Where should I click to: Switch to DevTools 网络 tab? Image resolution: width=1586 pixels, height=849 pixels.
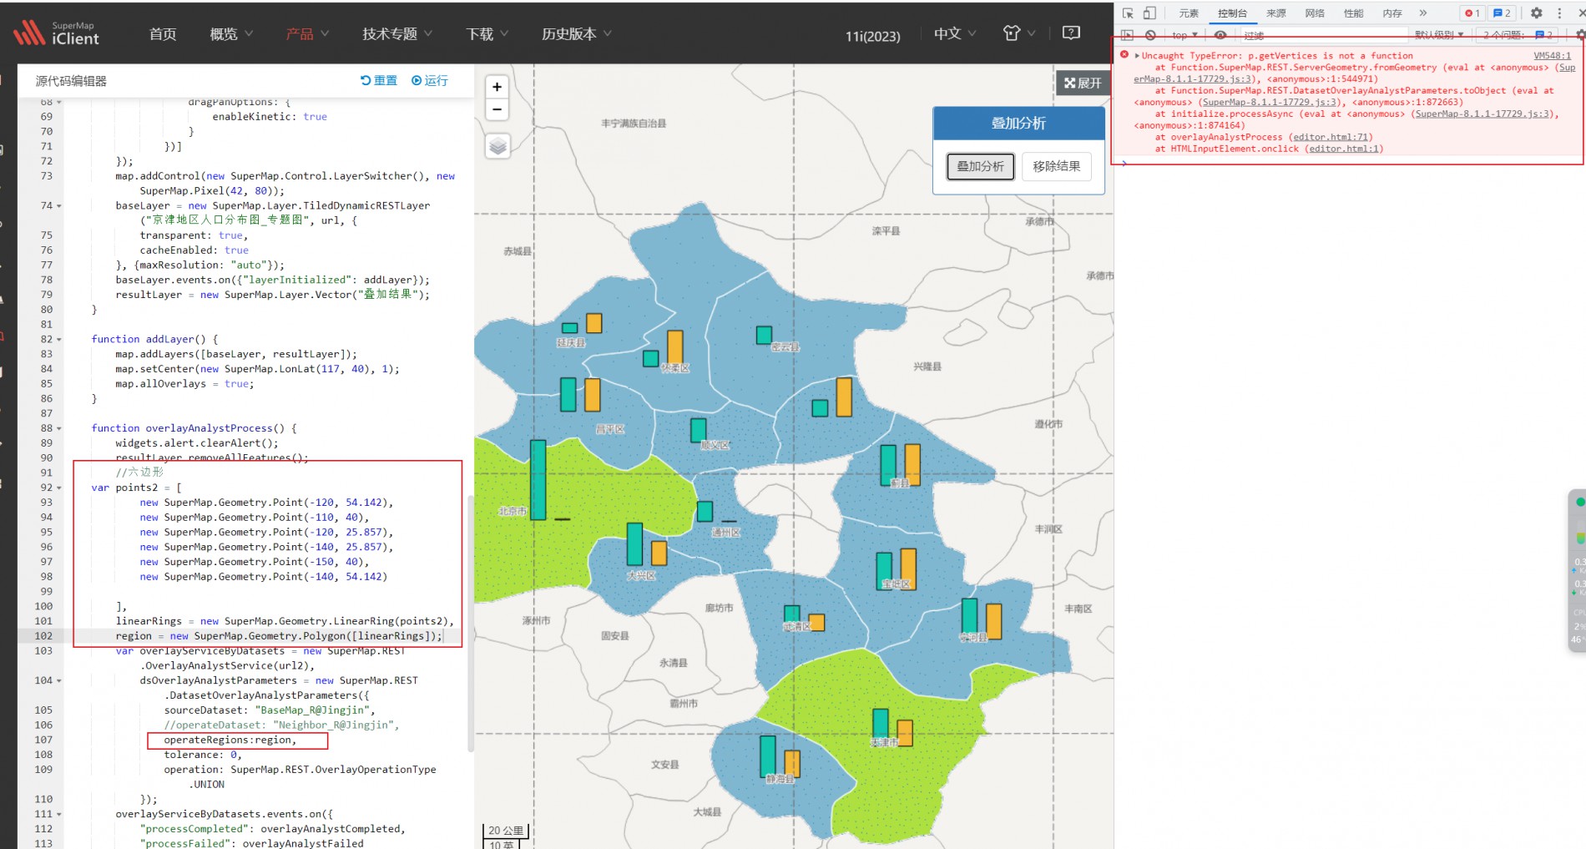click(x=1315, y=13)
